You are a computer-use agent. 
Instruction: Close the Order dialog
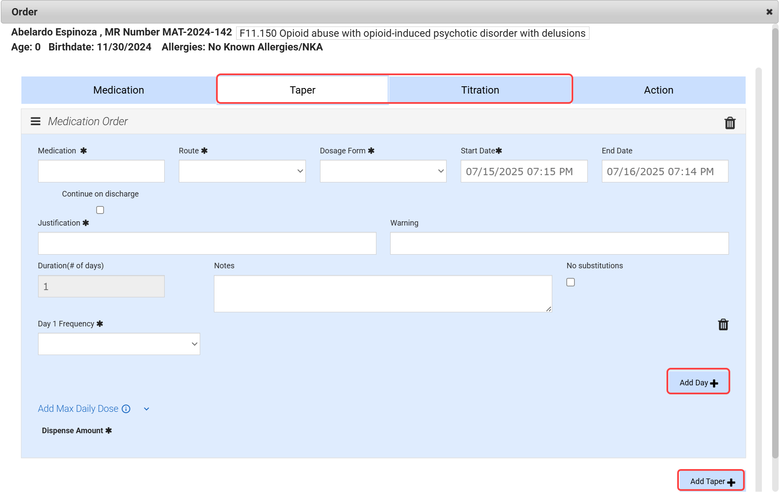769,12
